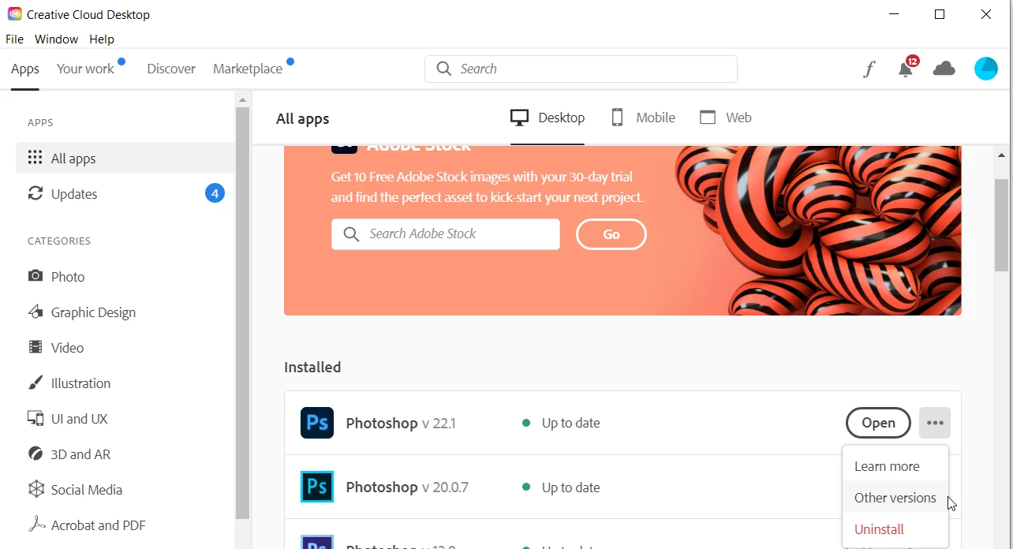Image resolution: width=1013 pixels, height=549 pixels.
Task: Click the Creative Cloud logo in title bar
Action: click(x=14, y=14)
